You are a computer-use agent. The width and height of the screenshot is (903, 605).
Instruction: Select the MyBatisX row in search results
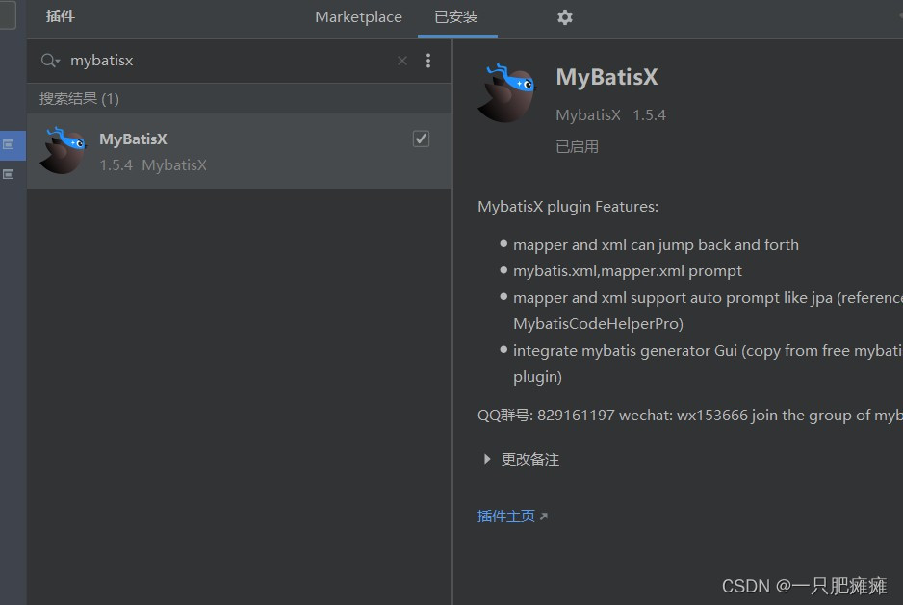(239, 151)
